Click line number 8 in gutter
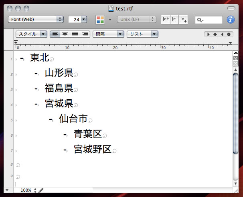Viewport: 243px width, 197px height. (x=12, y=164)
